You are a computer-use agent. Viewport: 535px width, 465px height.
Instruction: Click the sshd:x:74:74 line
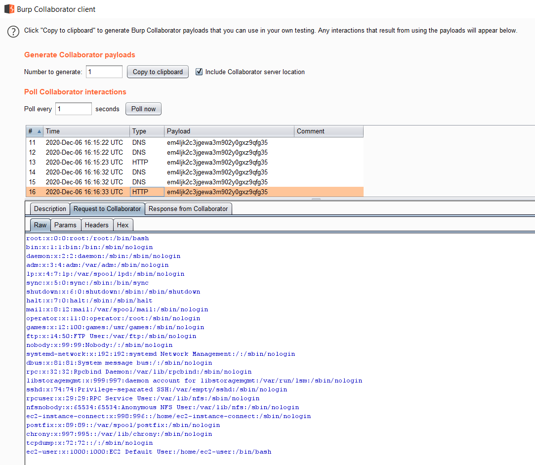[x=157, y=389]
